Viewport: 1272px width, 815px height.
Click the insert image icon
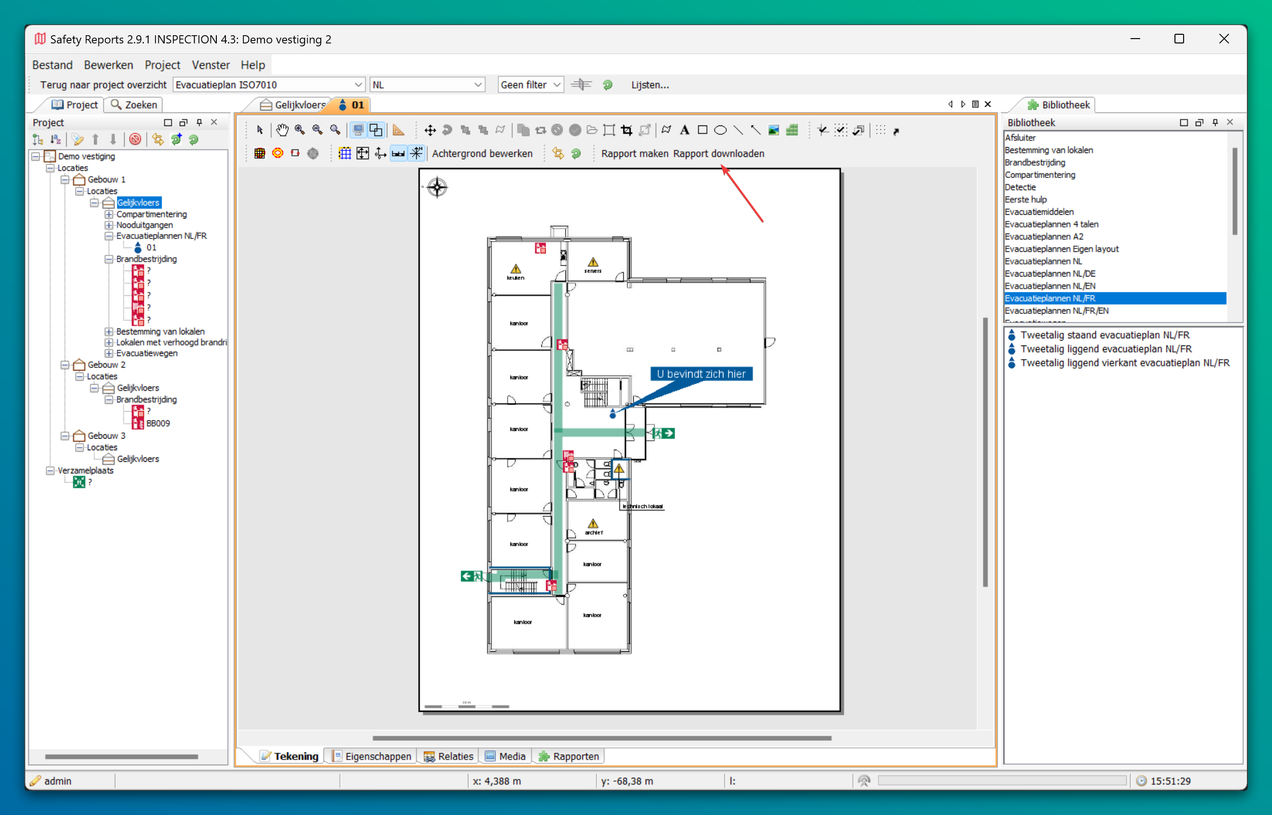[x=774, y=130]
